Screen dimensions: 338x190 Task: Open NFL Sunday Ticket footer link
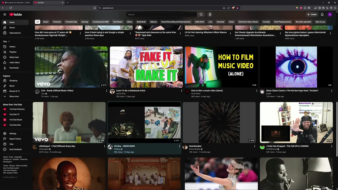(x=10, y=173)
